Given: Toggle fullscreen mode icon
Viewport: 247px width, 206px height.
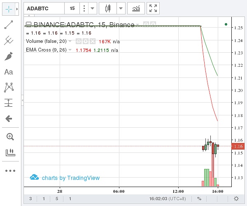Looking at the screenshot, I should [x=153, y=8].
